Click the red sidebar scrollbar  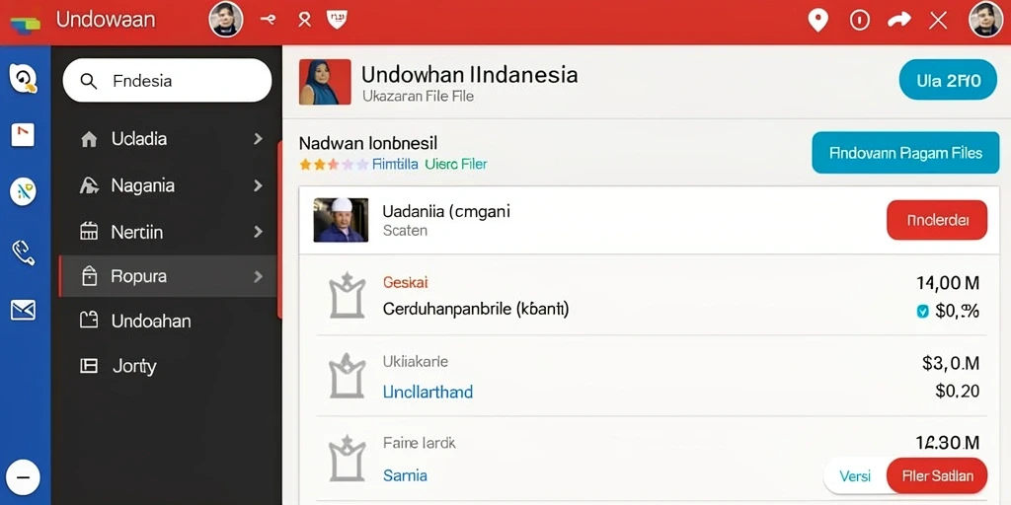(x=279, y=230)
